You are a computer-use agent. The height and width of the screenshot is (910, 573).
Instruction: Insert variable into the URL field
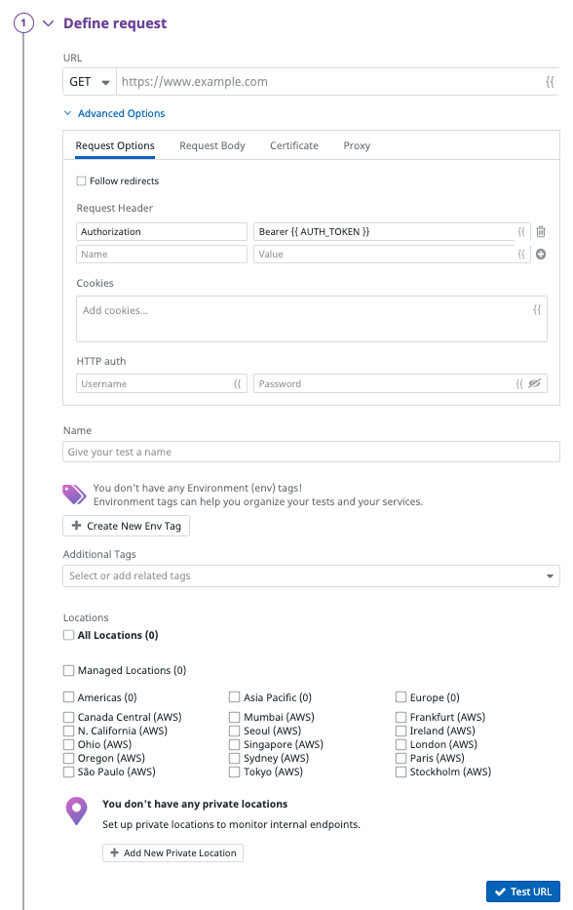pos(550,82)
